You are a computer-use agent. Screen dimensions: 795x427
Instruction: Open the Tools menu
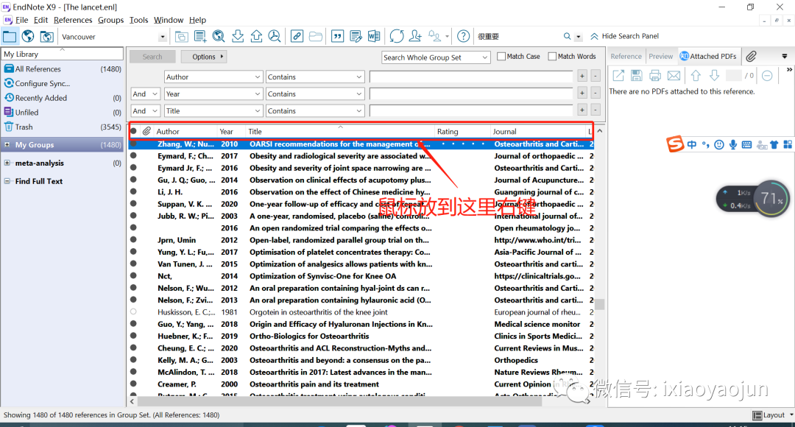click(138, 20)
